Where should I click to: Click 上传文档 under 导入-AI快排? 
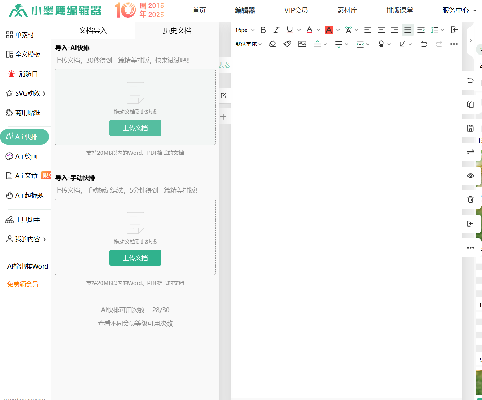tap(135, 128)
